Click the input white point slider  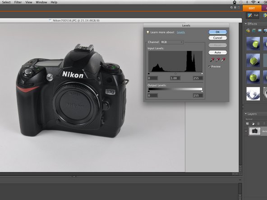[x=202, y=73]
